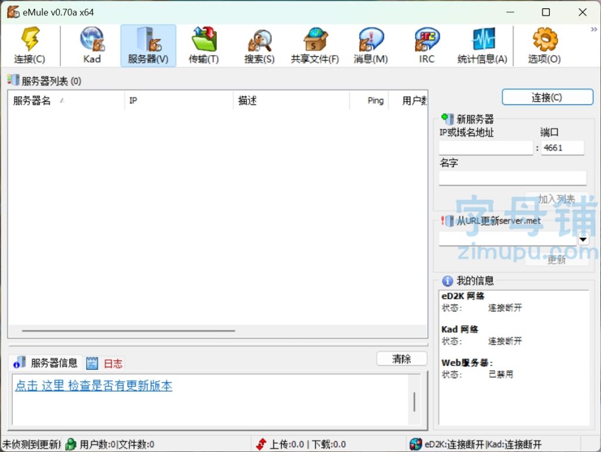601x452 pixels.
Task: Click status text eD2K:连接断开|Kad:连接断开
Action: (x=483, y=444)
